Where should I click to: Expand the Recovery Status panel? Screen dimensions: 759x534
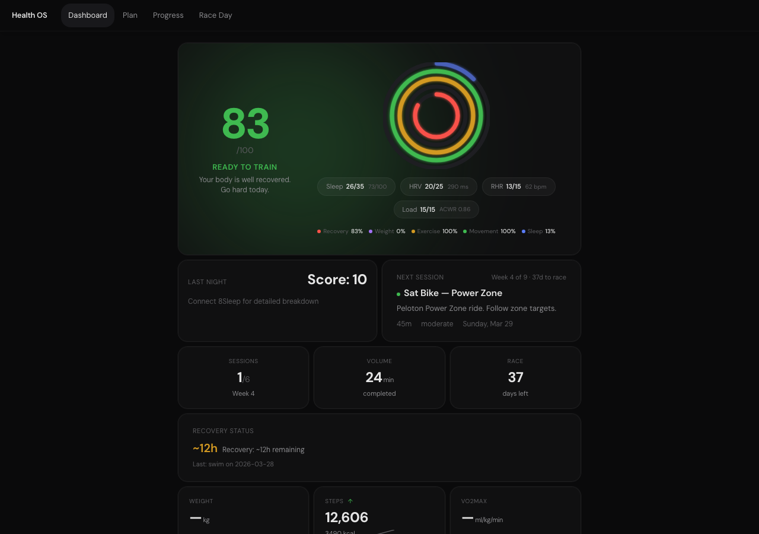379,447
